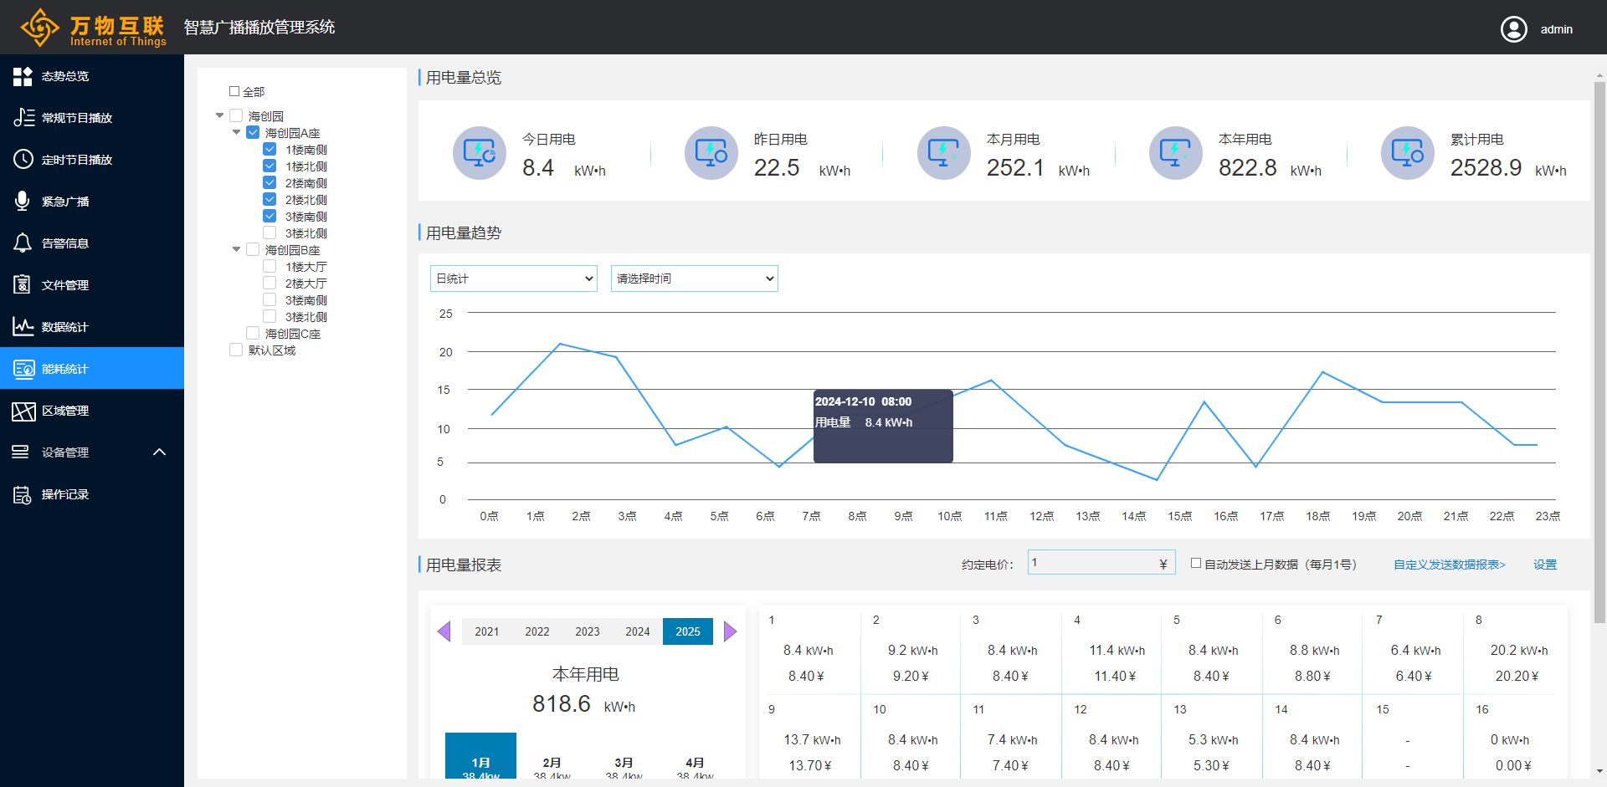Viewport: 1607px width, 787px height.
Task: Uncheck the 1楼南侧 checkbox
Action: [270, 149]
